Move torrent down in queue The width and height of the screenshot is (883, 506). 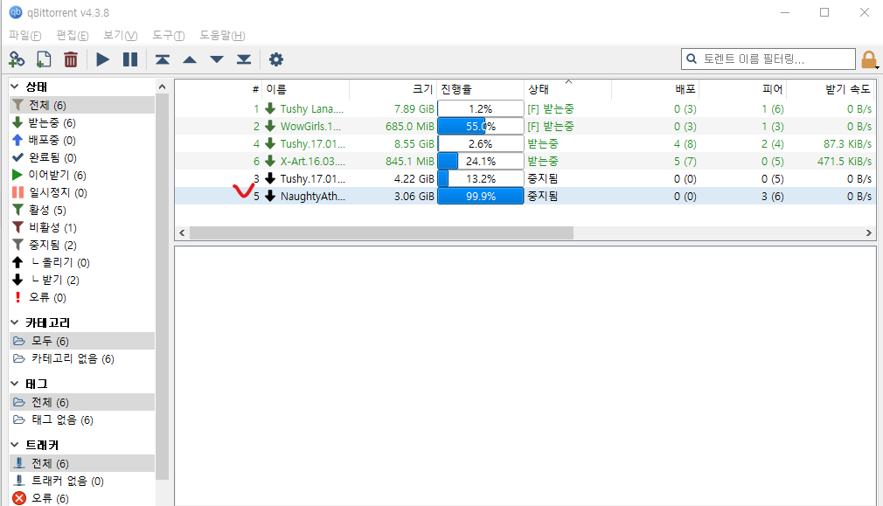[216, 59]
